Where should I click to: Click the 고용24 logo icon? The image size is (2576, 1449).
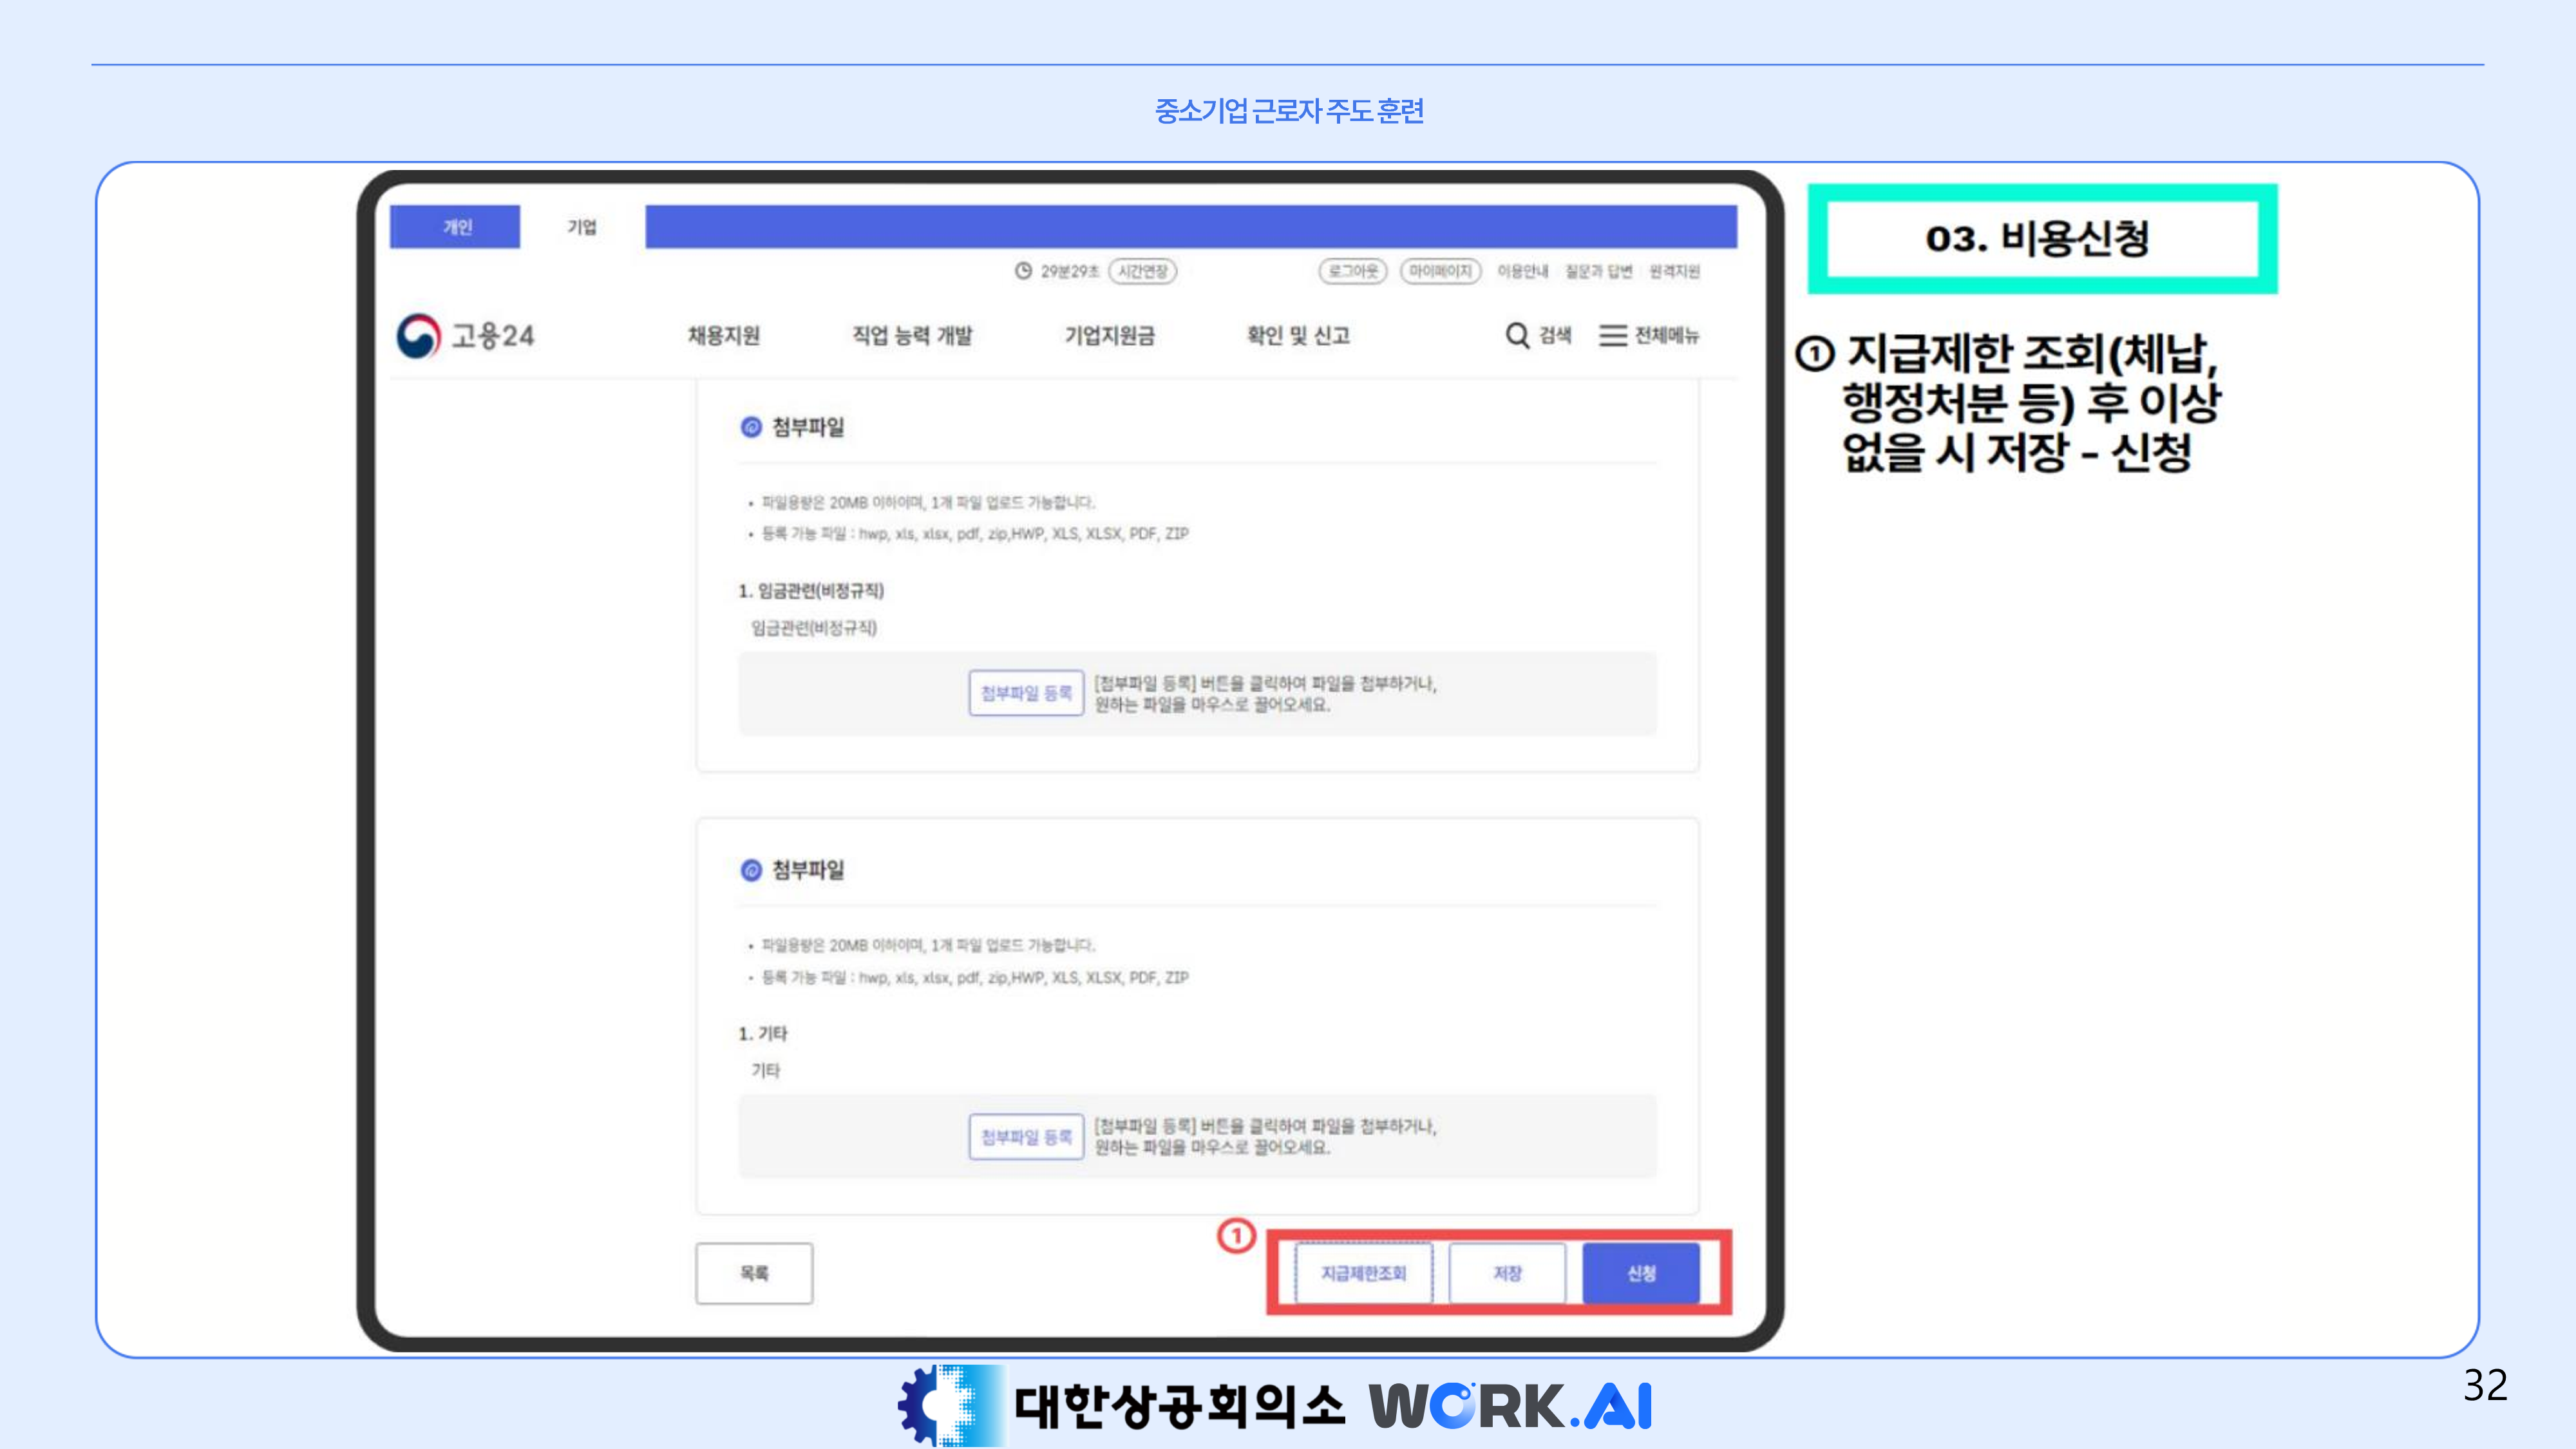click(418, 336)
